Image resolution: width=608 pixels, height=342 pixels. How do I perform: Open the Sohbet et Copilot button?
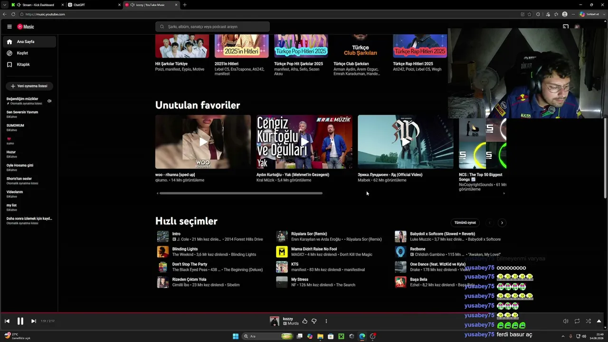[x=589, y=14]
